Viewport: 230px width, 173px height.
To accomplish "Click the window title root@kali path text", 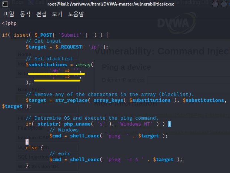I will 111,4.
